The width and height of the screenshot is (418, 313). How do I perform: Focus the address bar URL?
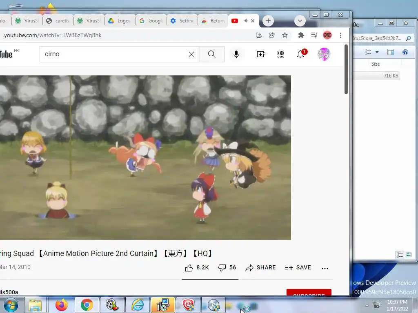53,35
